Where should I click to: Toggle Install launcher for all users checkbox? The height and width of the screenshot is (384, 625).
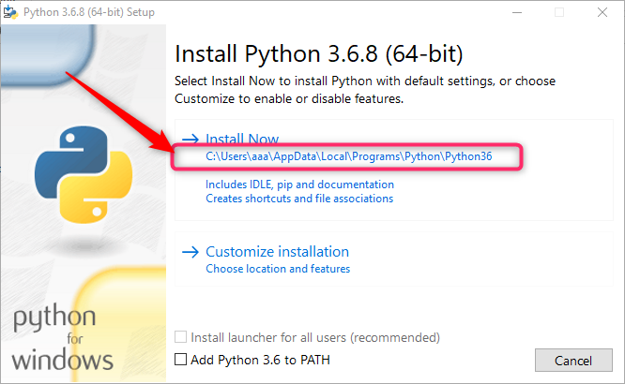pyautogui.click(x=180, y=337)
